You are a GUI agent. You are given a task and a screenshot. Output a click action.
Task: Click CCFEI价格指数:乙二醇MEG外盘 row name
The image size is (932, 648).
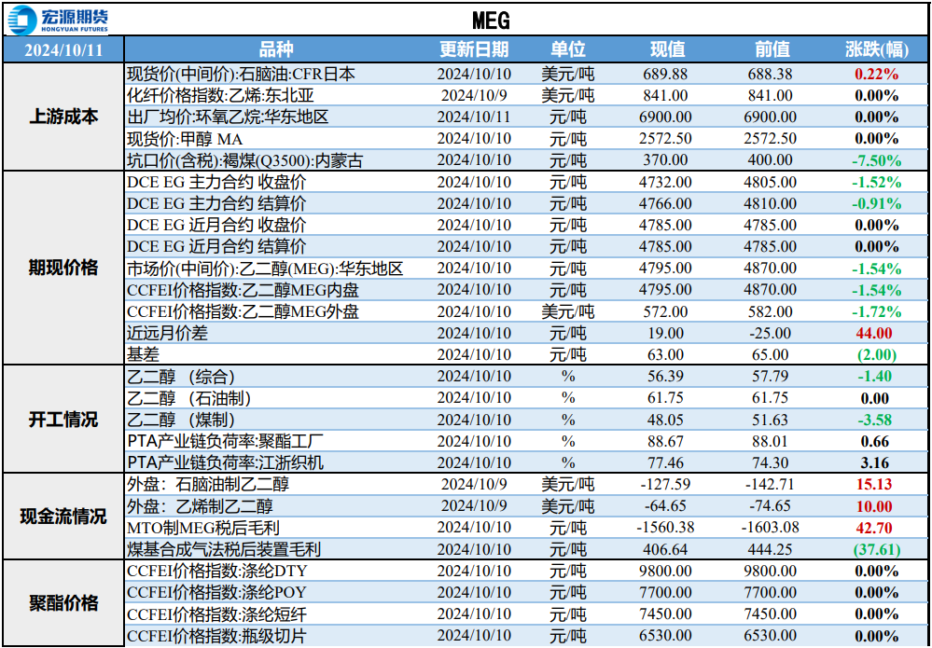pos(243,311)
